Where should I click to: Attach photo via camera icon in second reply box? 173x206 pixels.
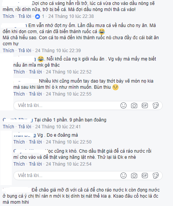point(134,176)
